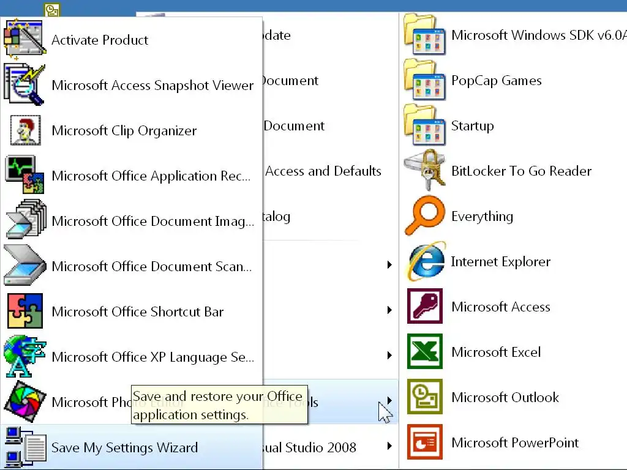Viewport: 627px width, 470px height.
Task: Click the Microsoft Outlook label
Action: 505,397
